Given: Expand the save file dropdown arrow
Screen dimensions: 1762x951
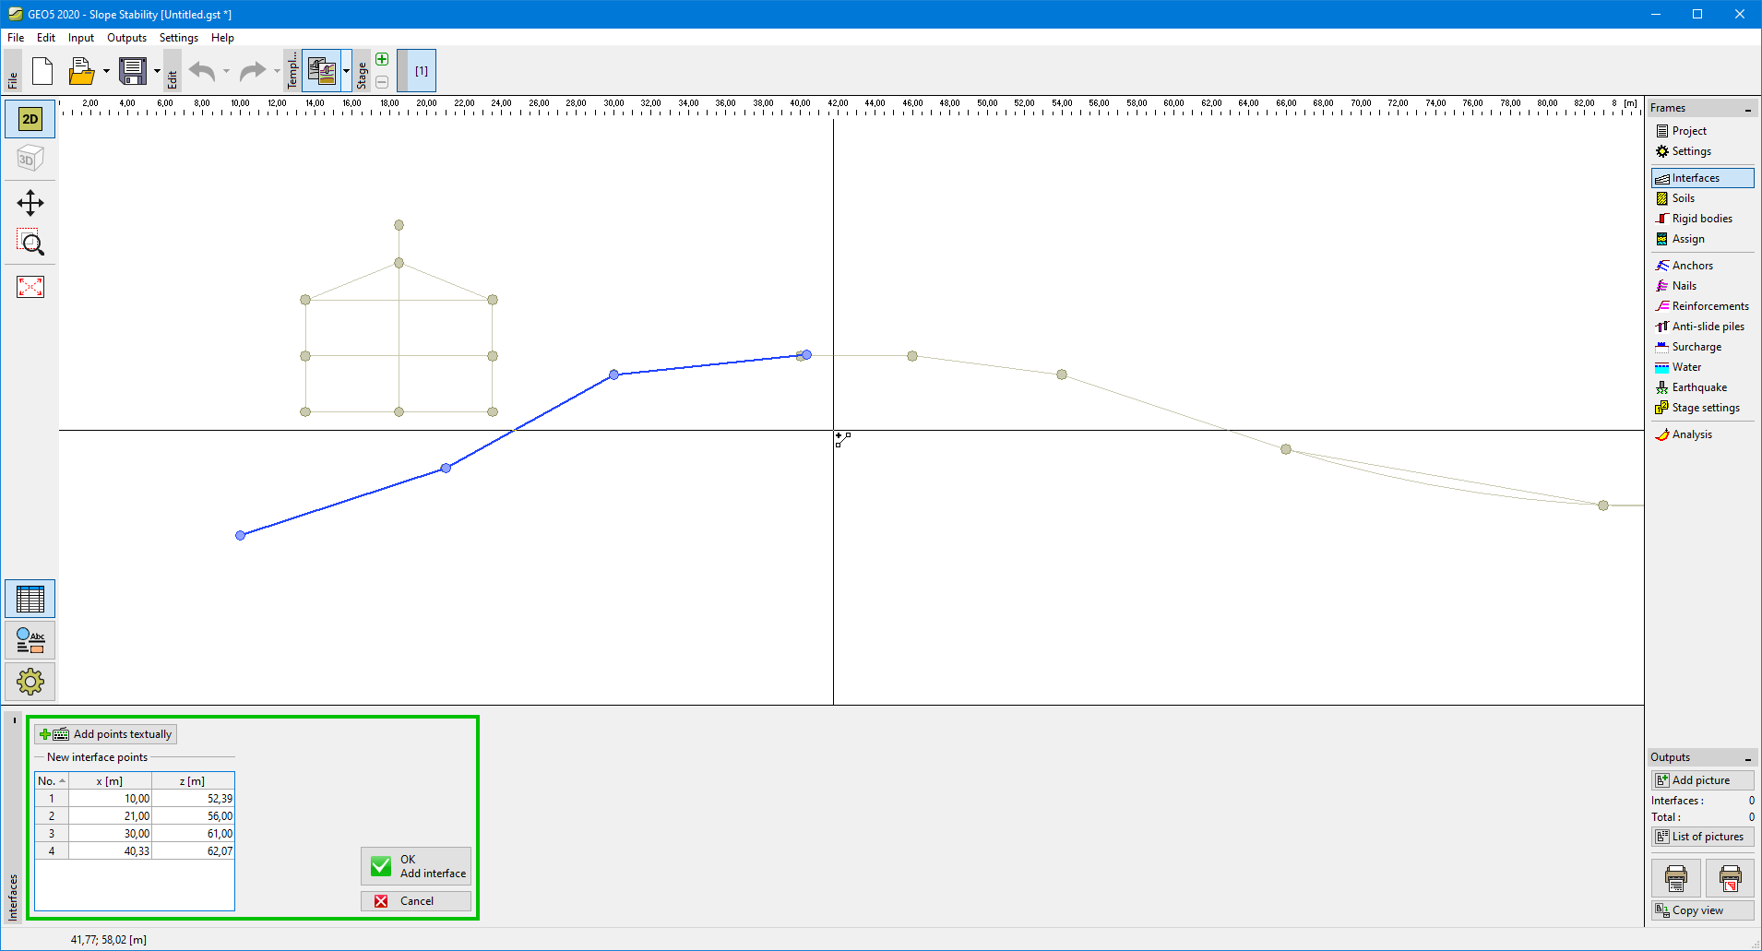Looking at the screenshot, I should [157, 71].
